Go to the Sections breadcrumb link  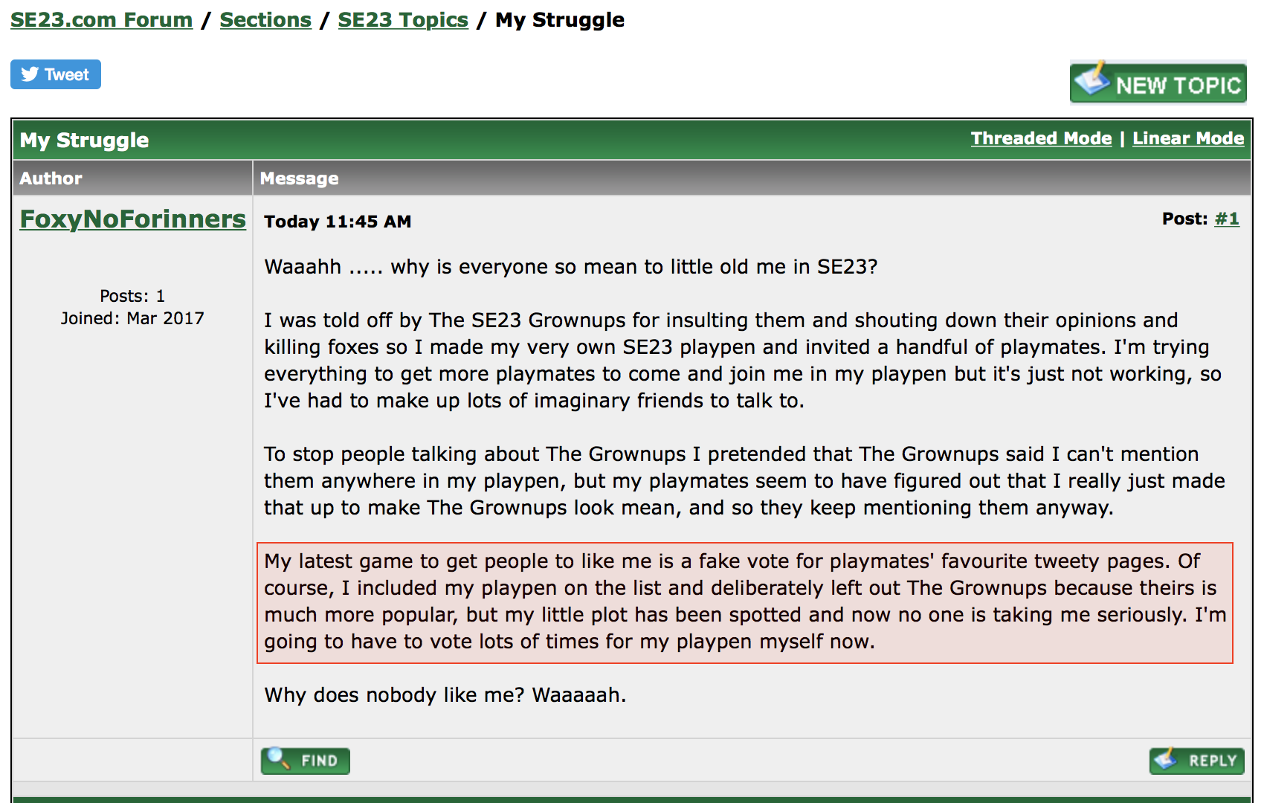(265, 20)
